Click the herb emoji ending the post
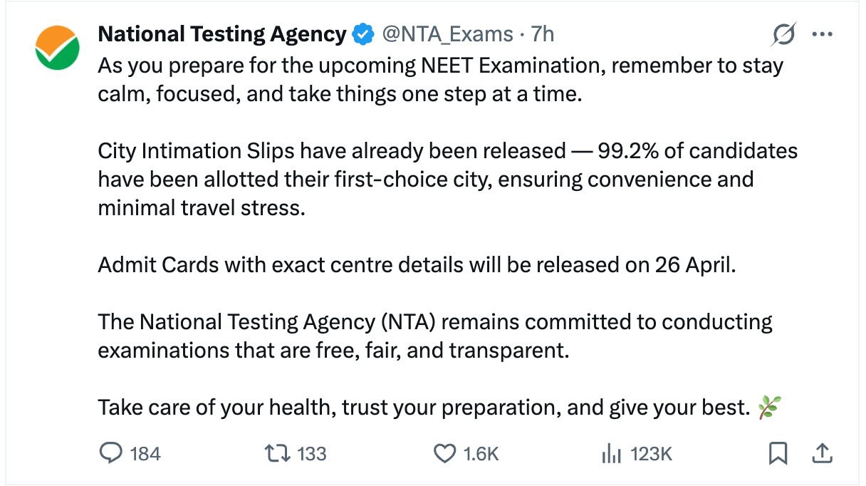Screen dimensions: 866x486 click(x=769, y=408)
